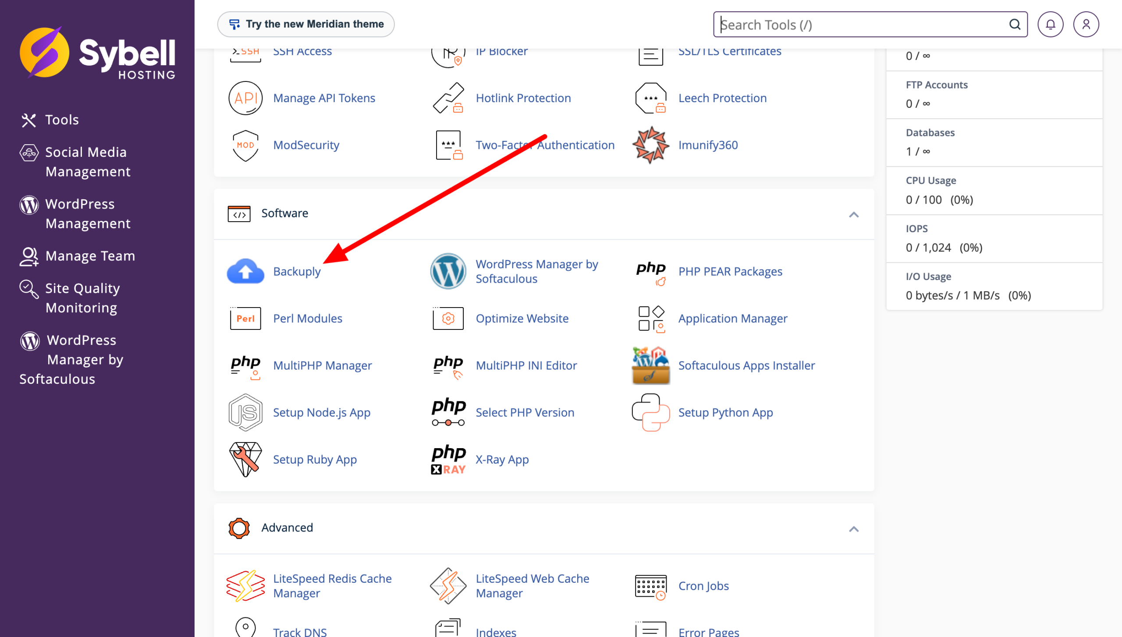Open WordPress Manager by Softaculous sidebar item
Viewport: 1122px width, 637px height.
72,359
